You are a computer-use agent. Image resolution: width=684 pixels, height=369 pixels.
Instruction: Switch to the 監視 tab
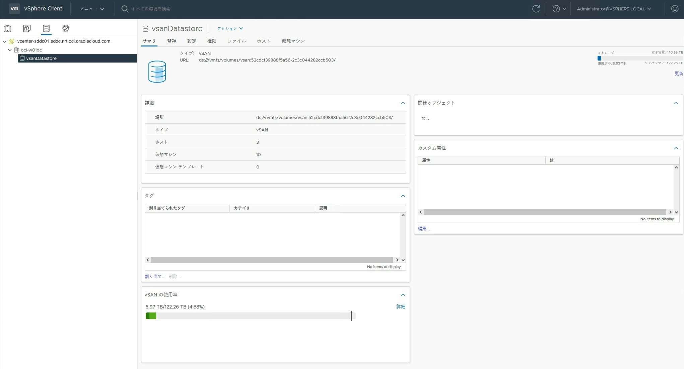click(172, 41)
